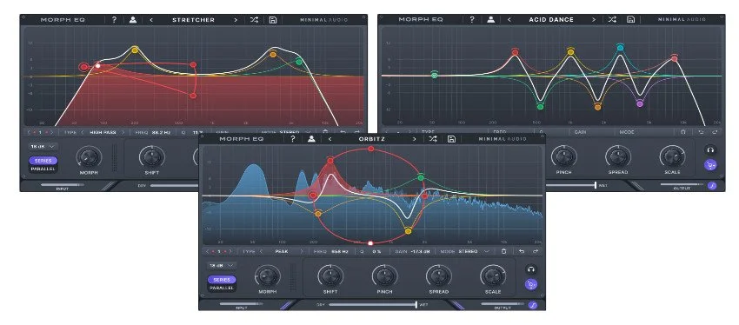Viewport: 739px width, 325px height.
Task: Shuffle presets in the Acid Dance window
Action: pyautogui.click(x=612, y=20)
